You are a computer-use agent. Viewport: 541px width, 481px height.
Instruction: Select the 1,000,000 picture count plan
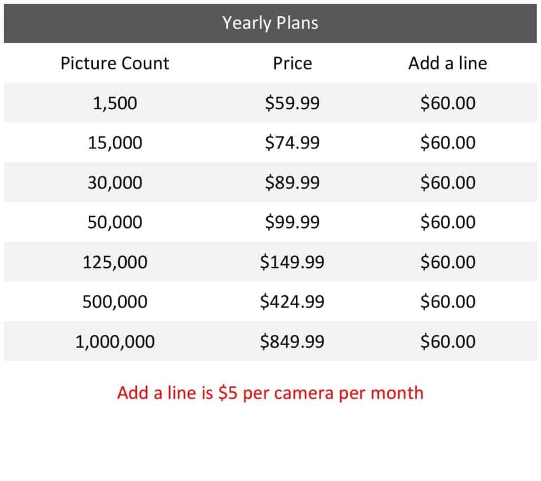coord(115,342)
